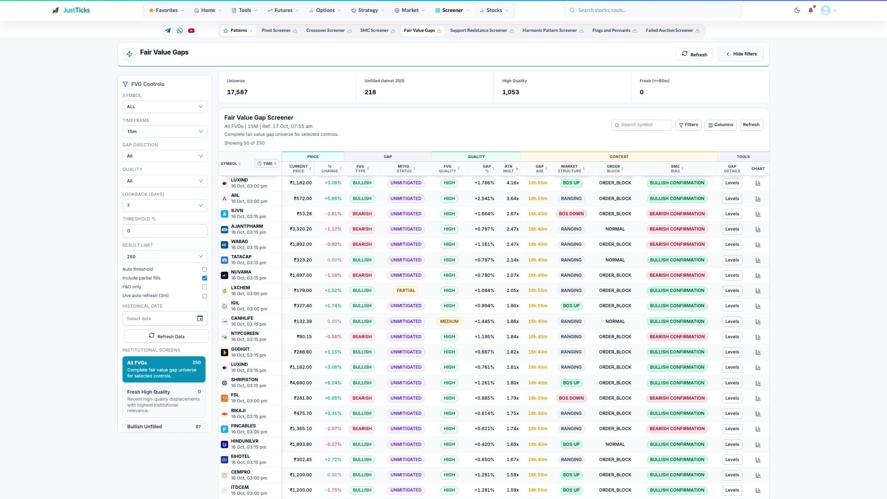Open the Result Limit 250 dropdown
Viewport: 887px width, 499px height.
(164, 257)
